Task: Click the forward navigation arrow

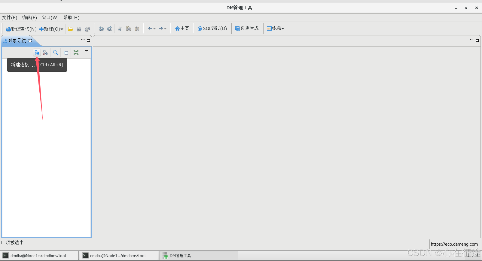Action: point(161,28)
